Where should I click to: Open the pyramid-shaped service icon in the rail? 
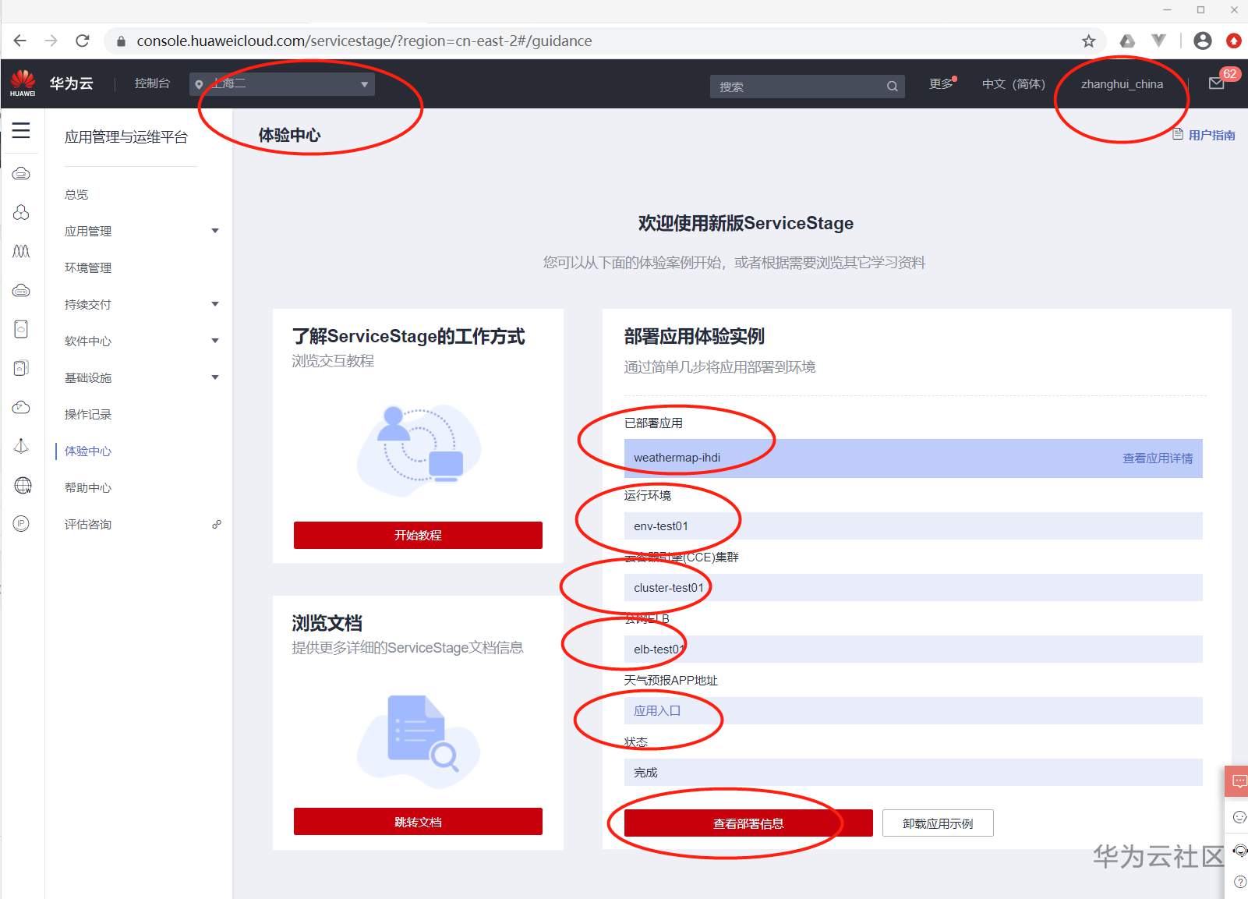point(21,446)
